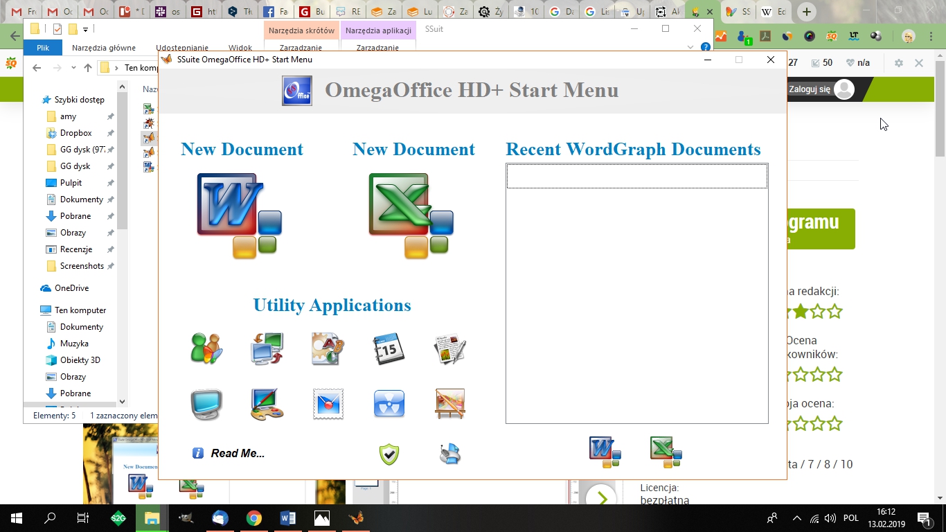
Task: Select Narzędzia aplikacji contextual tab in Explorer
Action: [x=378, y=30]
